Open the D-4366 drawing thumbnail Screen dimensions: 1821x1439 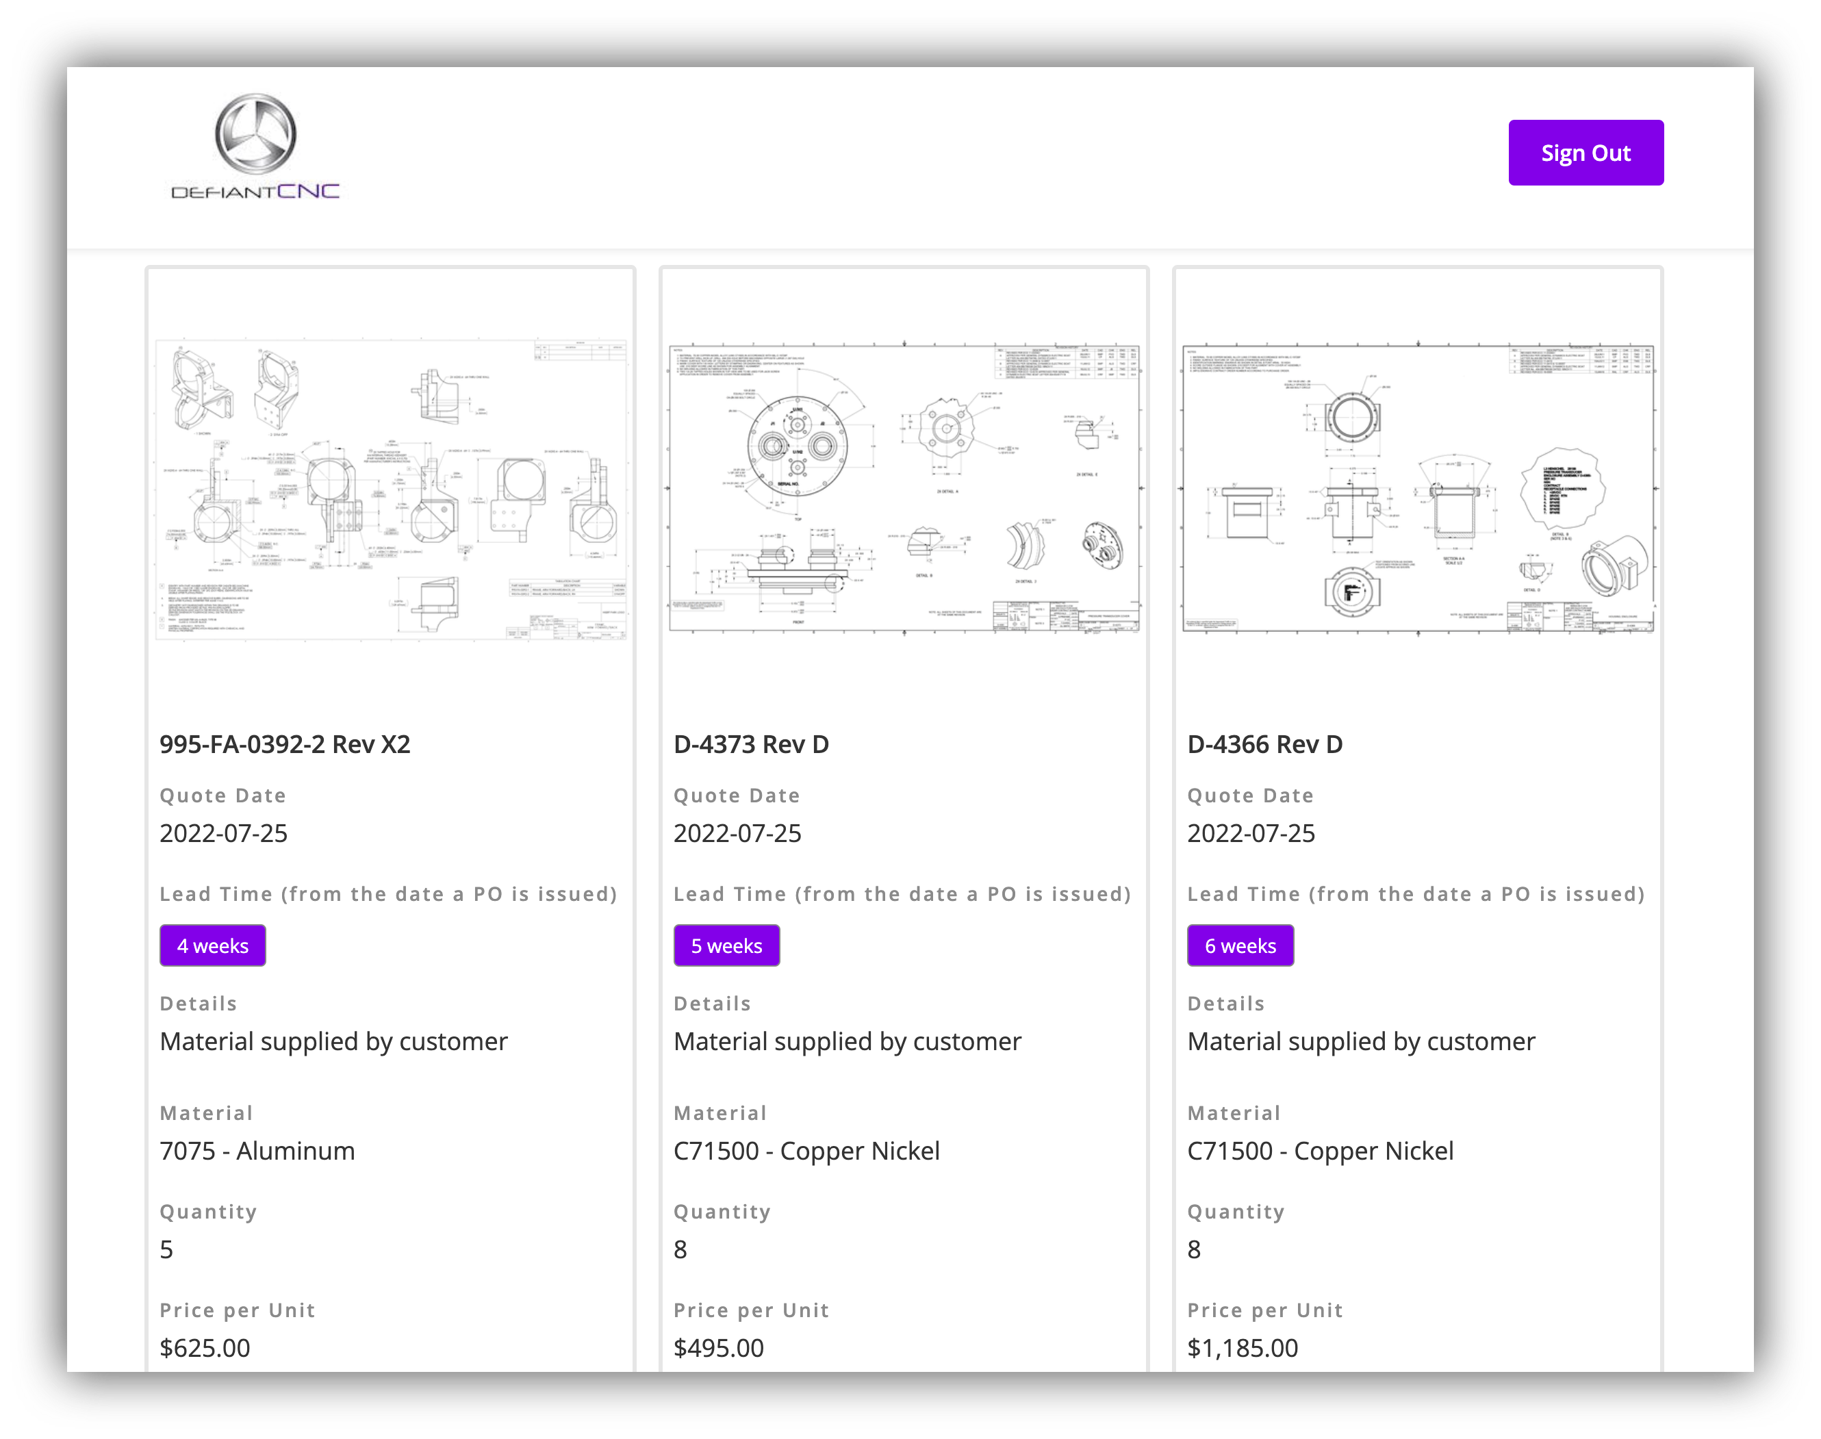(x=1418, y=487)
